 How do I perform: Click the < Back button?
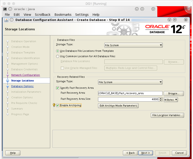click(x=130, y=153)
